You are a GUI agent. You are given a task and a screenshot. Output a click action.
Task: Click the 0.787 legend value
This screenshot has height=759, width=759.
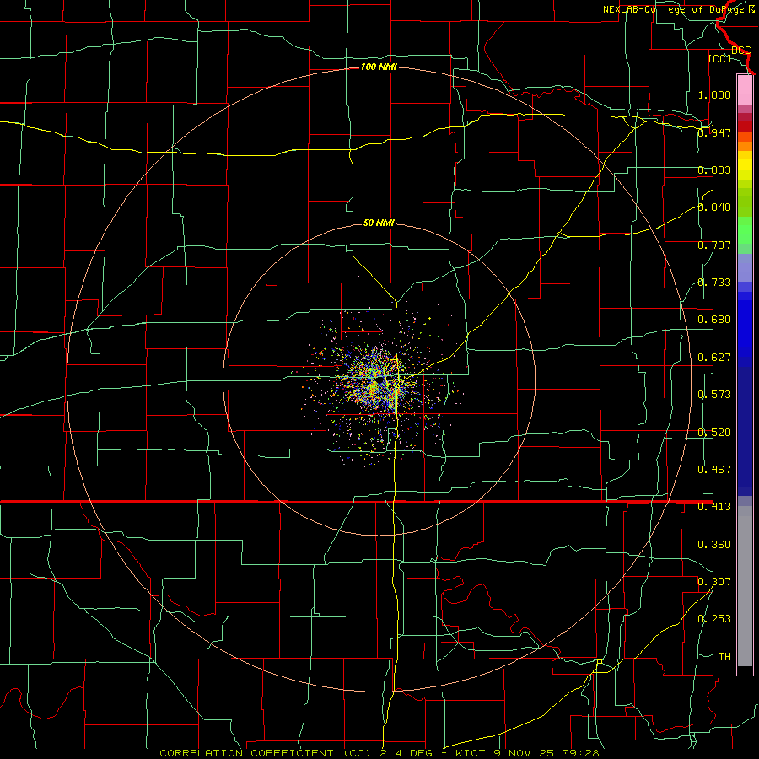click(x=714, y=245)
